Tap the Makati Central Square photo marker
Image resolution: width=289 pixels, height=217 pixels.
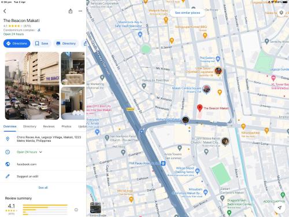[206, 89]
